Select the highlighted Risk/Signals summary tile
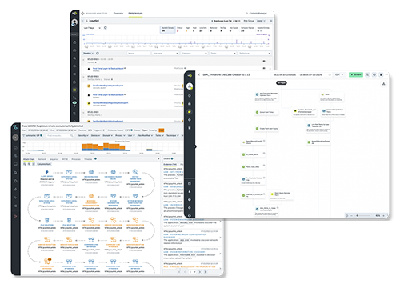 pyautogui.click(x=167, y=30)
